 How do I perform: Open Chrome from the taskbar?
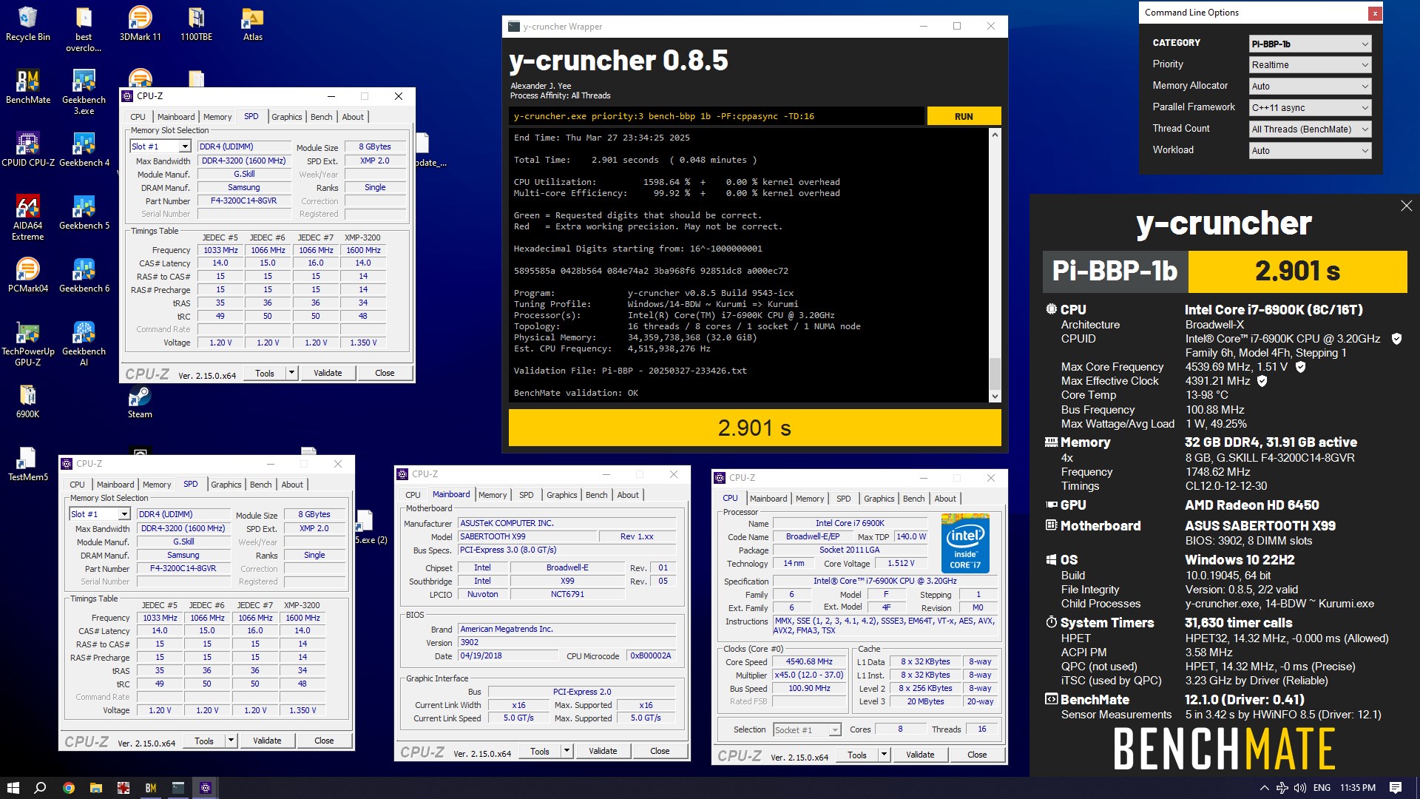pos(68,788)
